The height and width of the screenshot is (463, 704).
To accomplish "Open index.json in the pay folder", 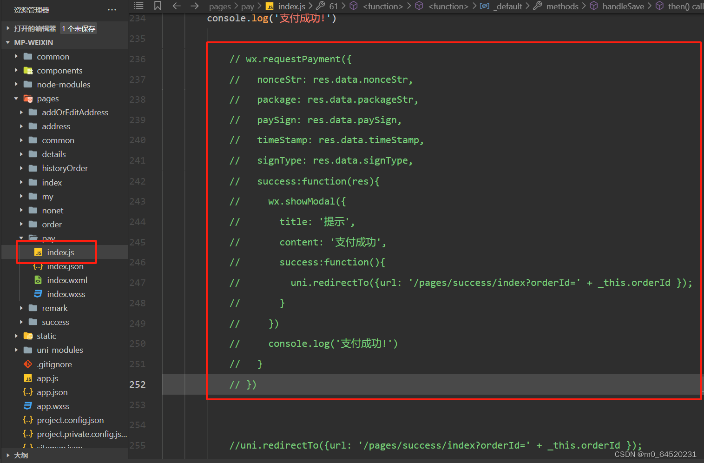I will coord(65,266).
